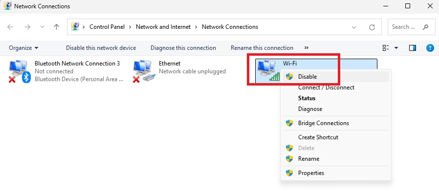439x195 pixels.
Task: Open the Organize dropdown menu
Action: click(x=23, y=48)
